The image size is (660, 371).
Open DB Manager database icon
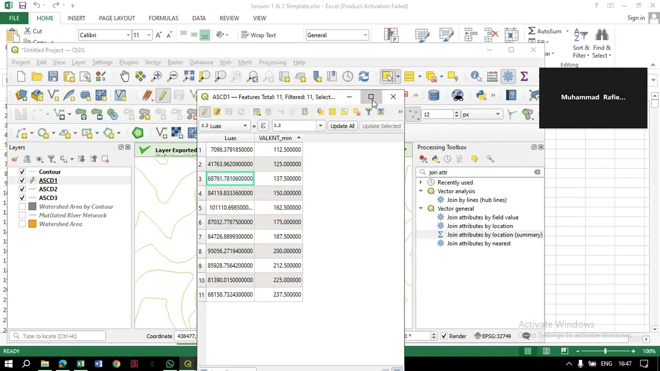[434, 95]
